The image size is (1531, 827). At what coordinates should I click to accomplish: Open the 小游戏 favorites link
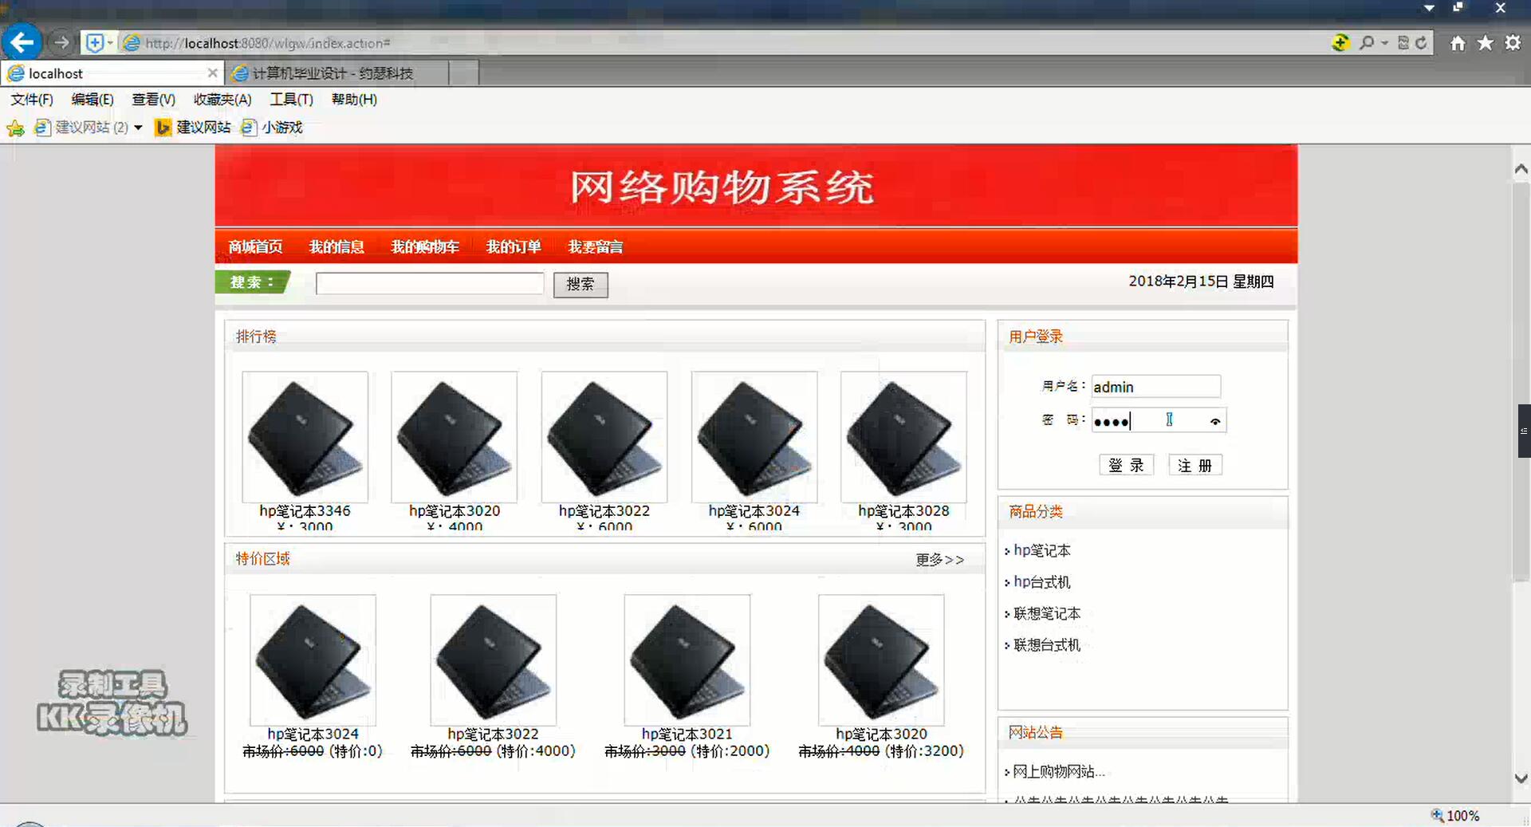point(272,128)
